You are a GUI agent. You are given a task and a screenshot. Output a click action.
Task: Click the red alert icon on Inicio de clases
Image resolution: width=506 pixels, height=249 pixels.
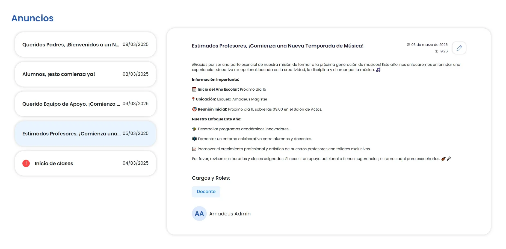click(26, 163)
